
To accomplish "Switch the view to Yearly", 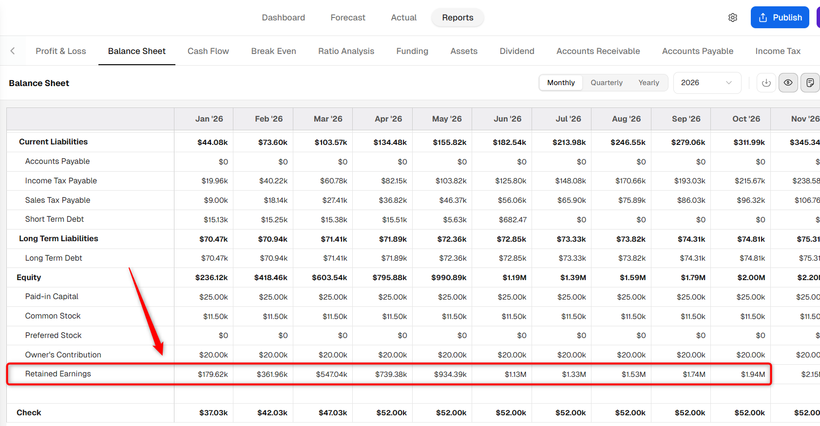I will (x=648, y=83).
